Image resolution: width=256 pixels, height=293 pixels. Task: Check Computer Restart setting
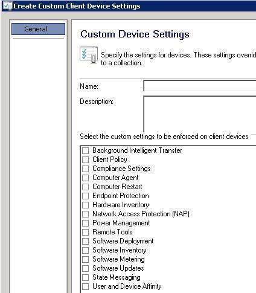click(x=85, y=187)
